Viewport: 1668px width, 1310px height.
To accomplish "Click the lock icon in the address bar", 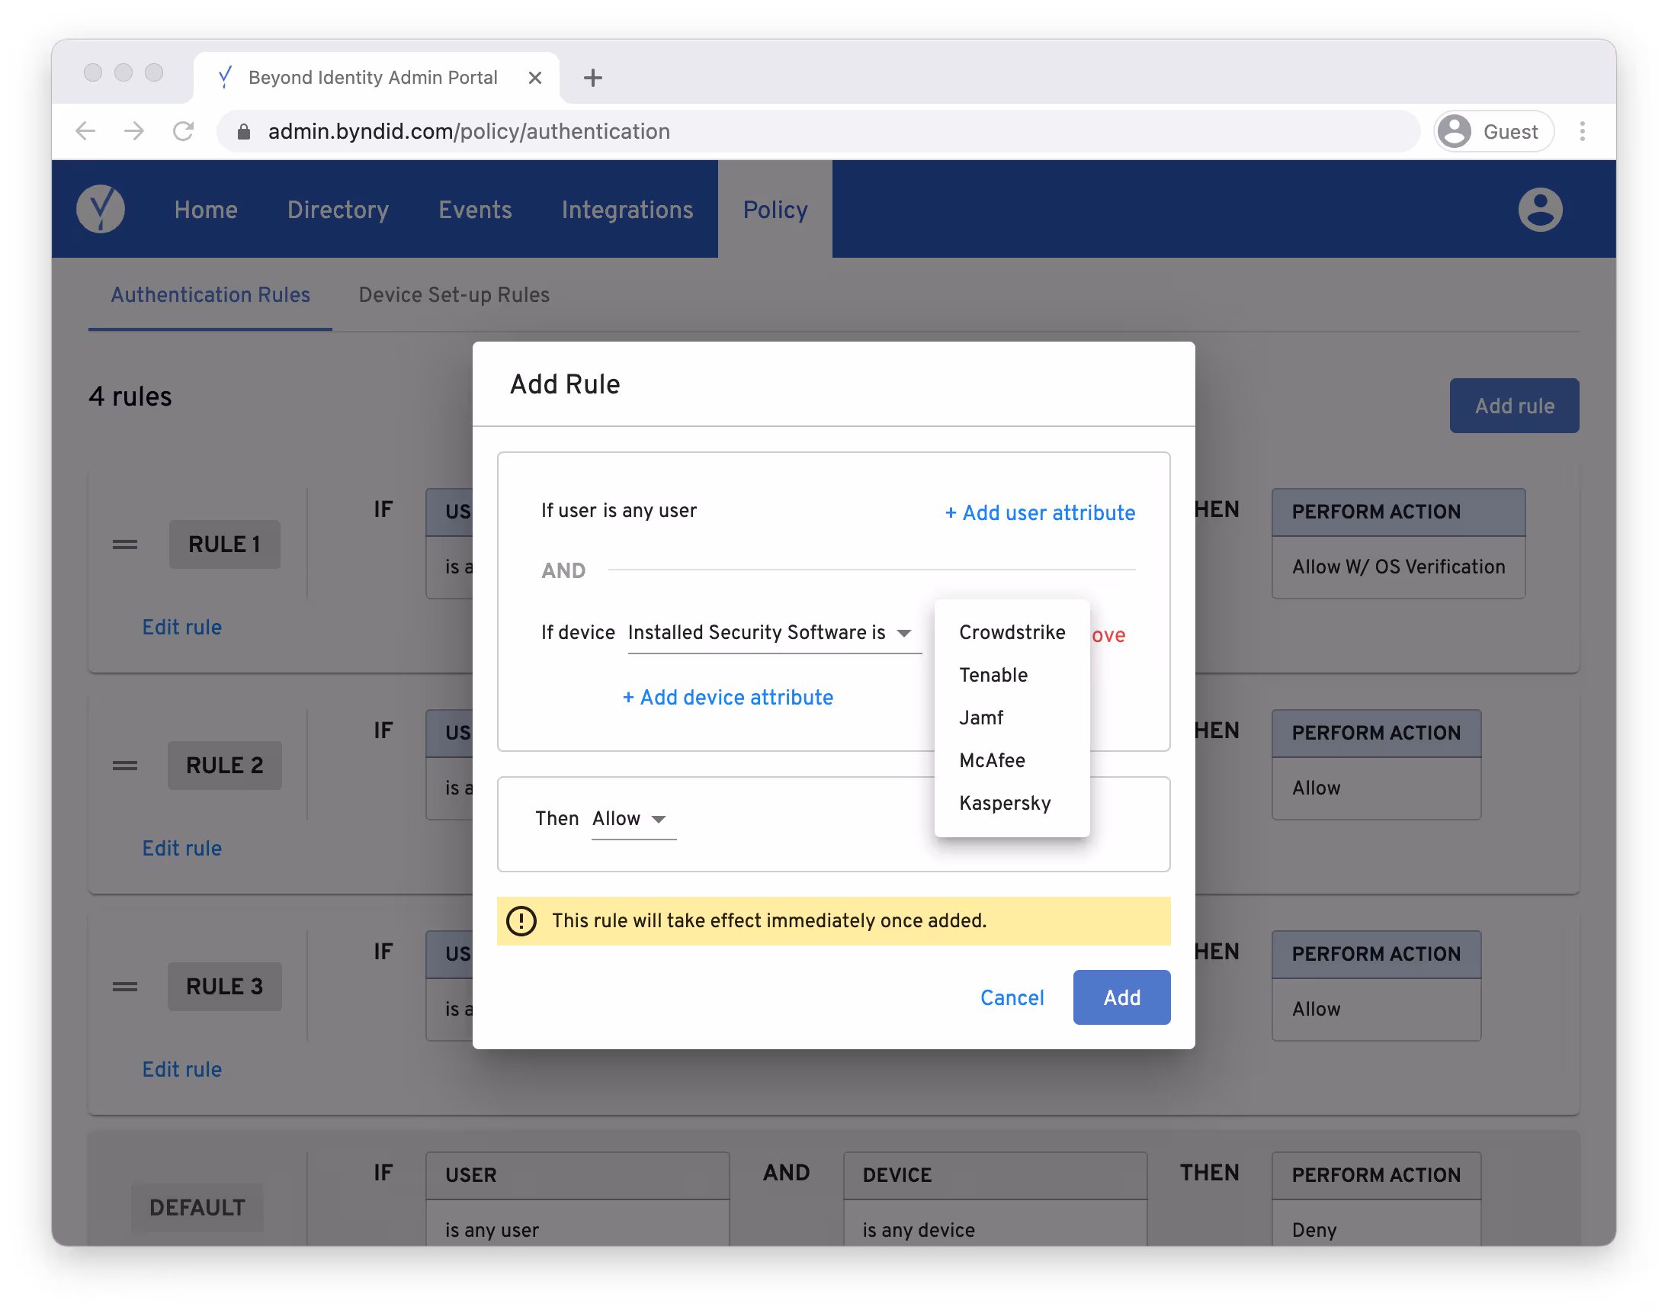I will click(245, 131).
